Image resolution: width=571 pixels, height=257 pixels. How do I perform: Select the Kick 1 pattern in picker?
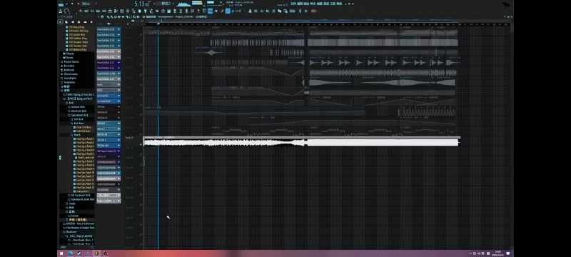(x=108, y=84)
